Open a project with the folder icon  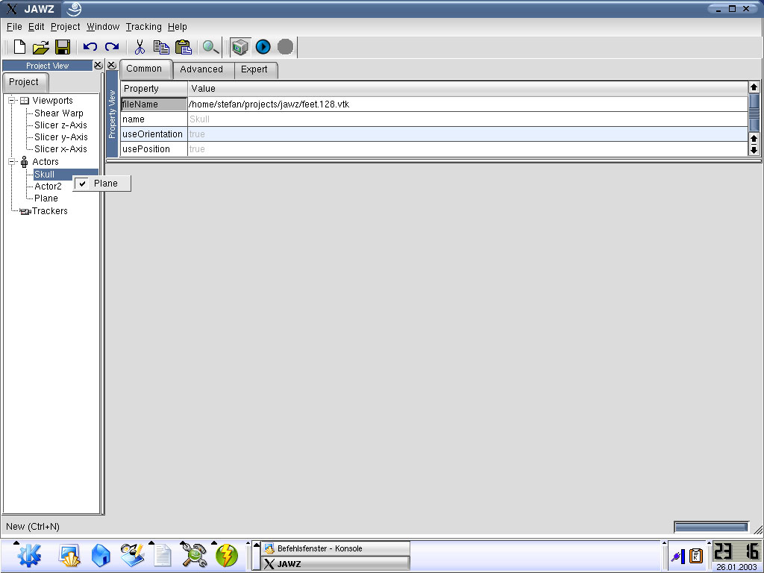[41, 47]
